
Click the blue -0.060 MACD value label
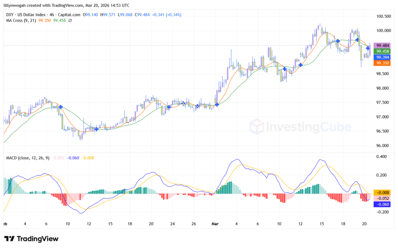tap(381, 204)
